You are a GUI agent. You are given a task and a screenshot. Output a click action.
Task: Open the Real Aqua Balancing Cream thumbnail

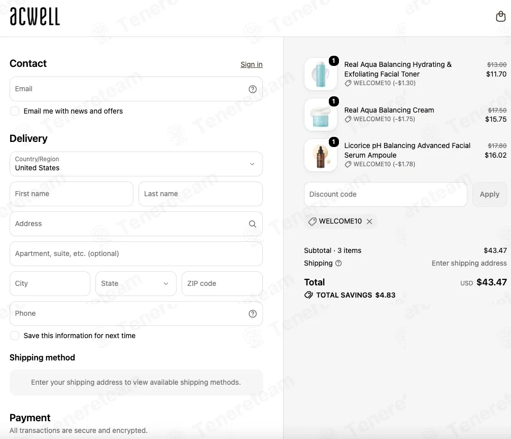[x=321, y=115]
